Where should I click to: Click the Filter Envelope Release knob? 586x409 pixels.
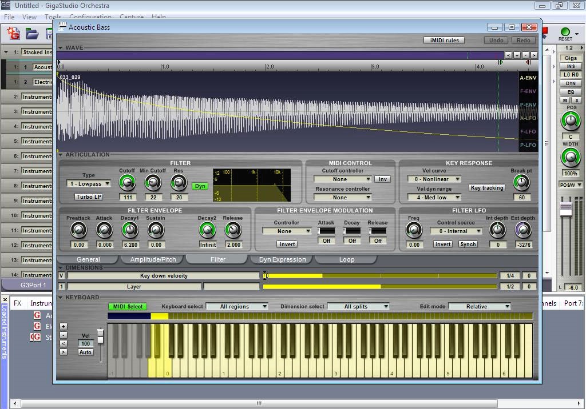233,230
